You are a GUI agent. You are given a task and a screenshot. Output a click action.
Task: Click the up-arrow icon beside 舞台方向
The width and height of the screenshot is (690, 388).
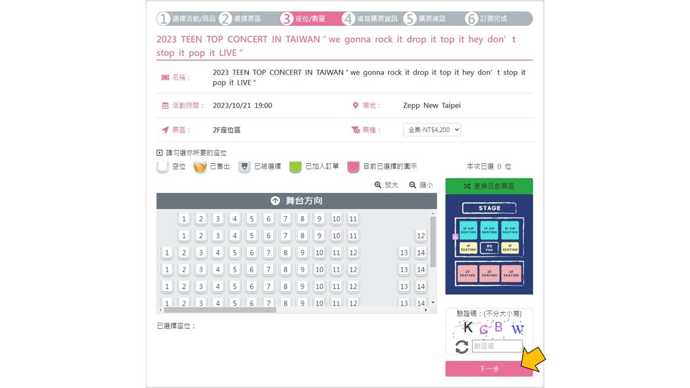[x=275, y=200]
